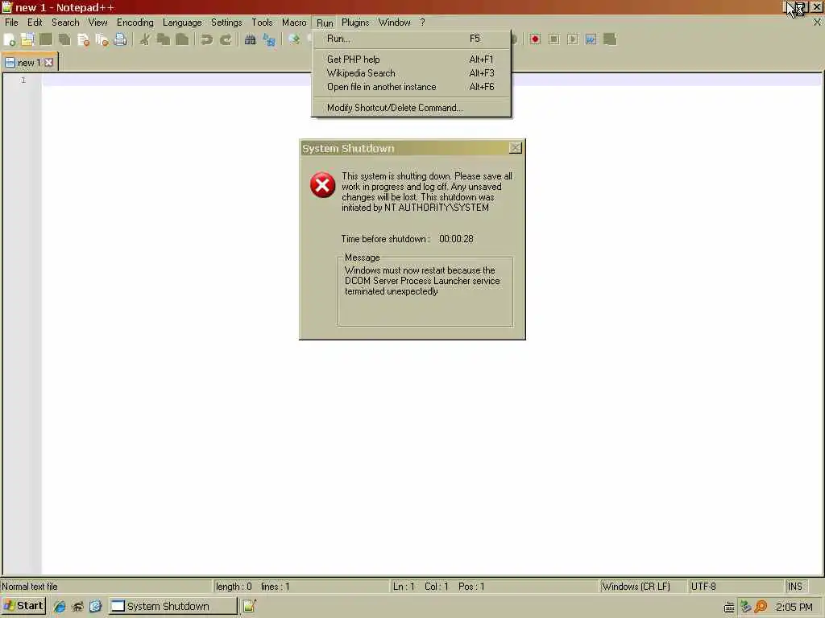The height and width of the screenshot is (618, 825).
Task: Click the Find binoculars toolbar icon
Action: [x=251, y=39]
